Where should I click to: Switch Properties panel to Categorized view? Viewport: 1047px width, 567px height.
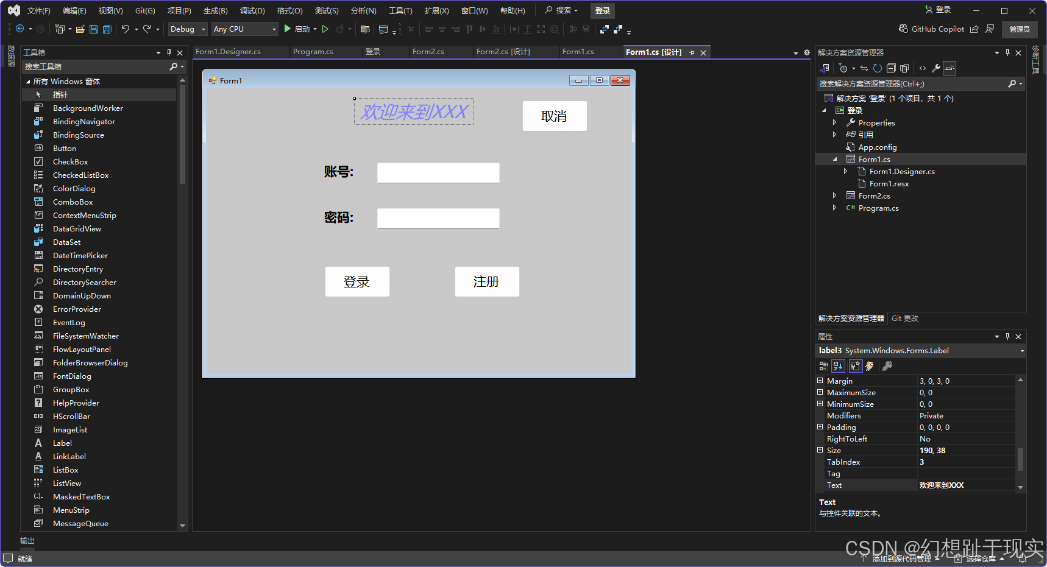(824, 366)
